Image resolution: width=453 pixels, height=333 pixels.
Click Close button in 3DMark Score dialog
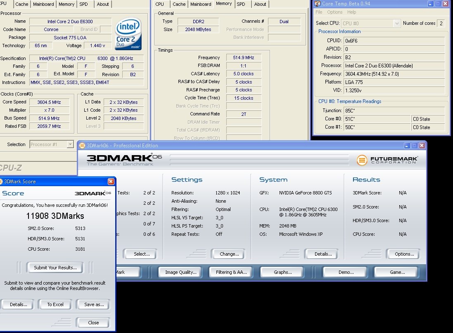(93, 322)
